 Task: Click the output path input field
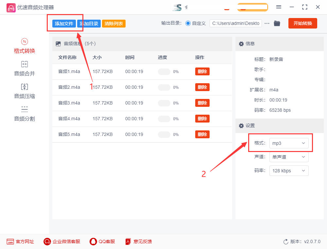(x=235, y=23)
